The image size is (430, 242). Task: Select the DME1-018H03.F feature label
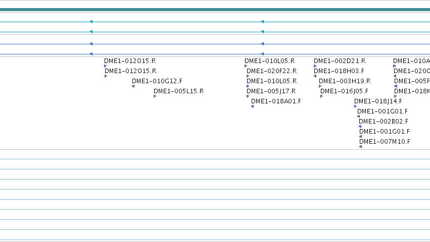(x=339, y=71)
